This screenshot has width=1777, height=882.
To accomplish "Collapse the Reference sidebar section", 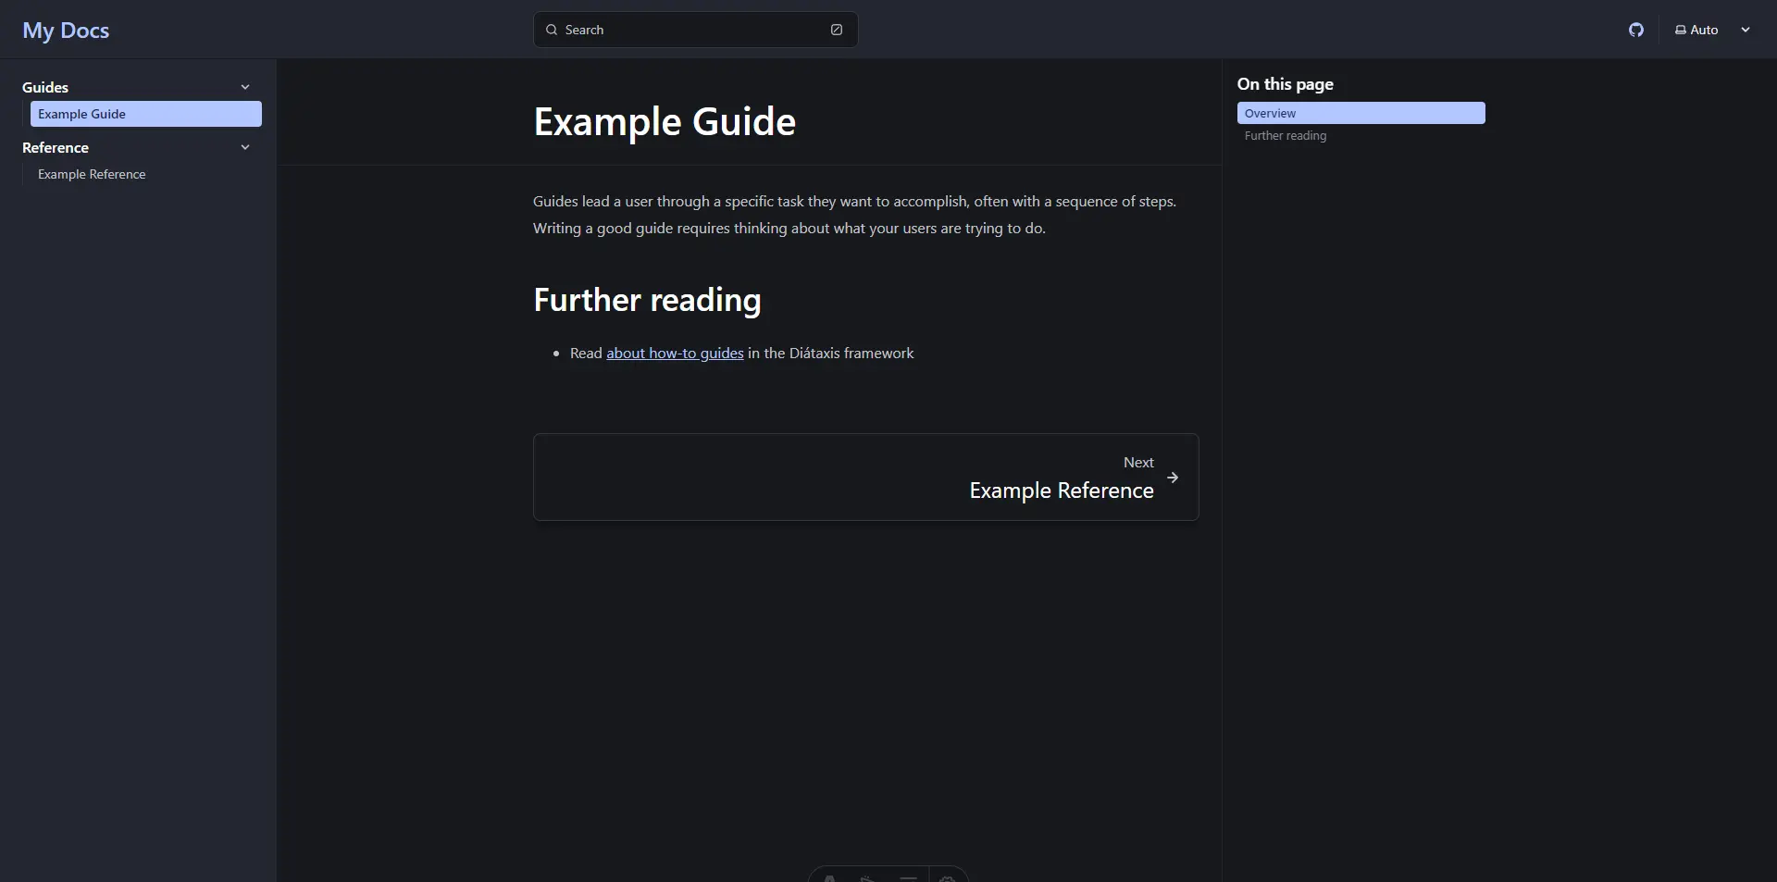I will pyautogui.click(x=245, y=147).
